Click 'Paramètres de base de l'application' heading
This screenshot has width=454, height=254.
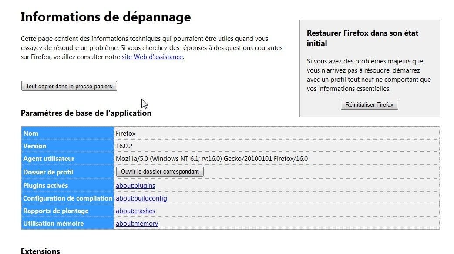pos(86,113)
